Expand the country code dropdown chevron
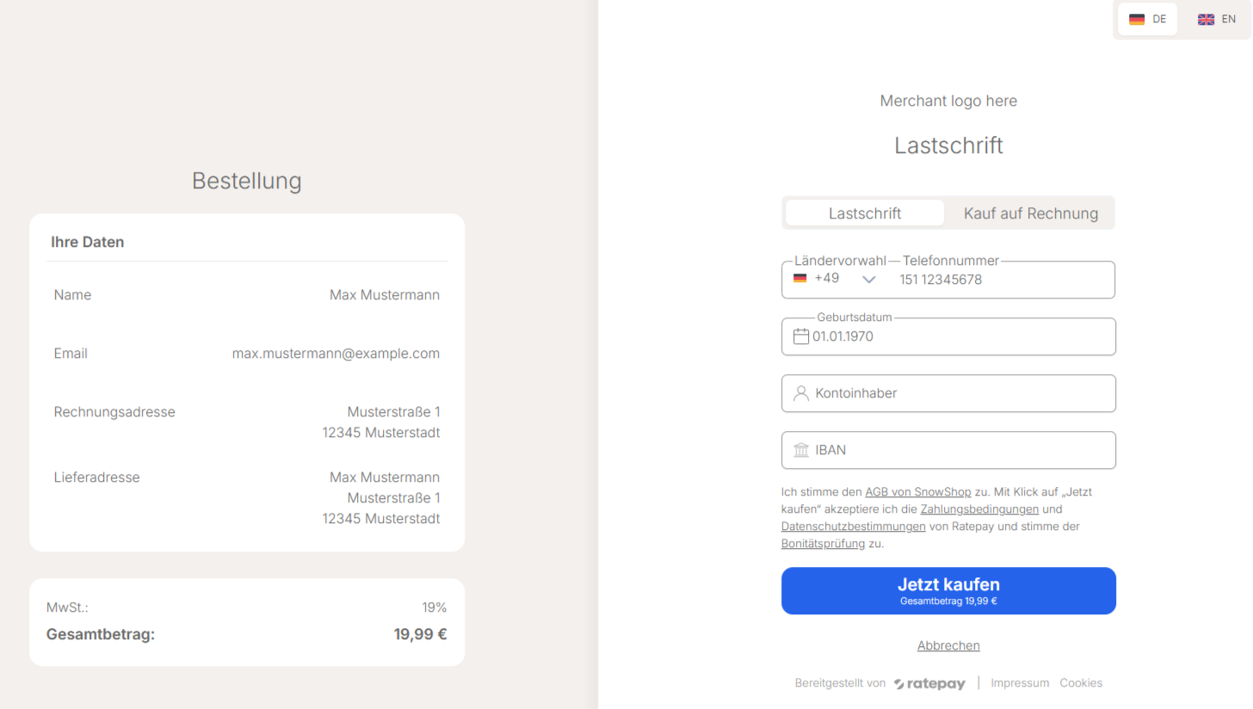Image resolution: width=1253 pixels, height=709 pixels. (869, 279)
